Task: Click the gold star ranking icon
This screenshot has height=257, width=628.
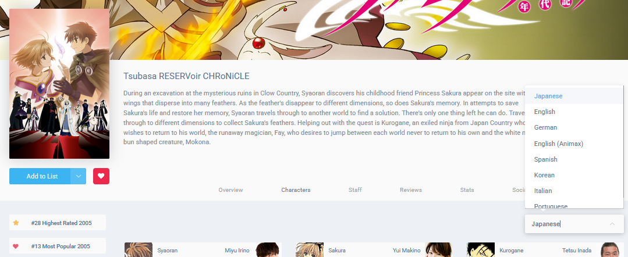Action: [16, 223]
